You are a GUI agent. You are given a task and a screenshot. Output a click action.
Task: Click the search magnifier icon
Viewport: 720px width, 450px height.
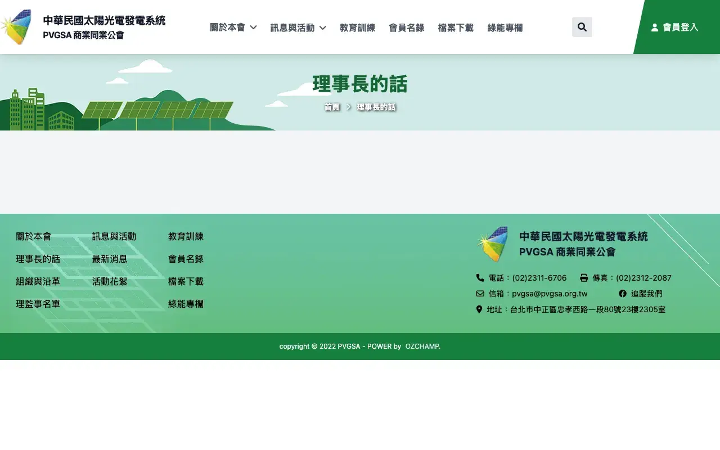[x=582, y=27]
